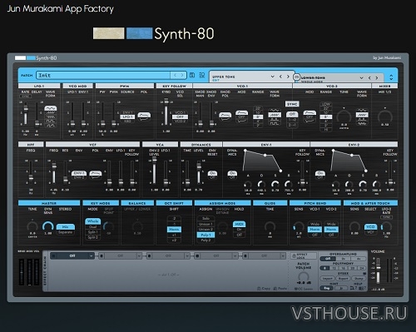Go to next Upper Tone preset
416x332 pixels.
point(288,77)
